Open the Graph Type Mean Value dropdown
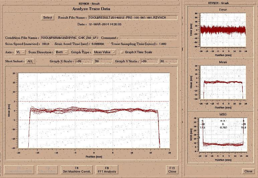This screenshot has width=258, height=178. point(104,52)
